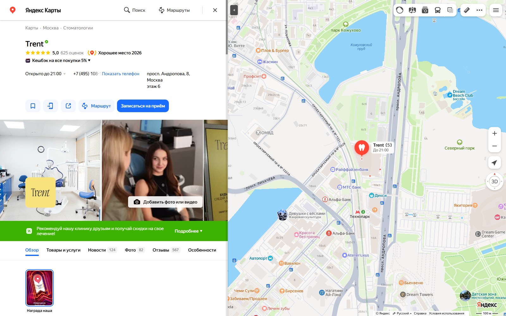Click Якитория restaurant marker

pos(466,205)
